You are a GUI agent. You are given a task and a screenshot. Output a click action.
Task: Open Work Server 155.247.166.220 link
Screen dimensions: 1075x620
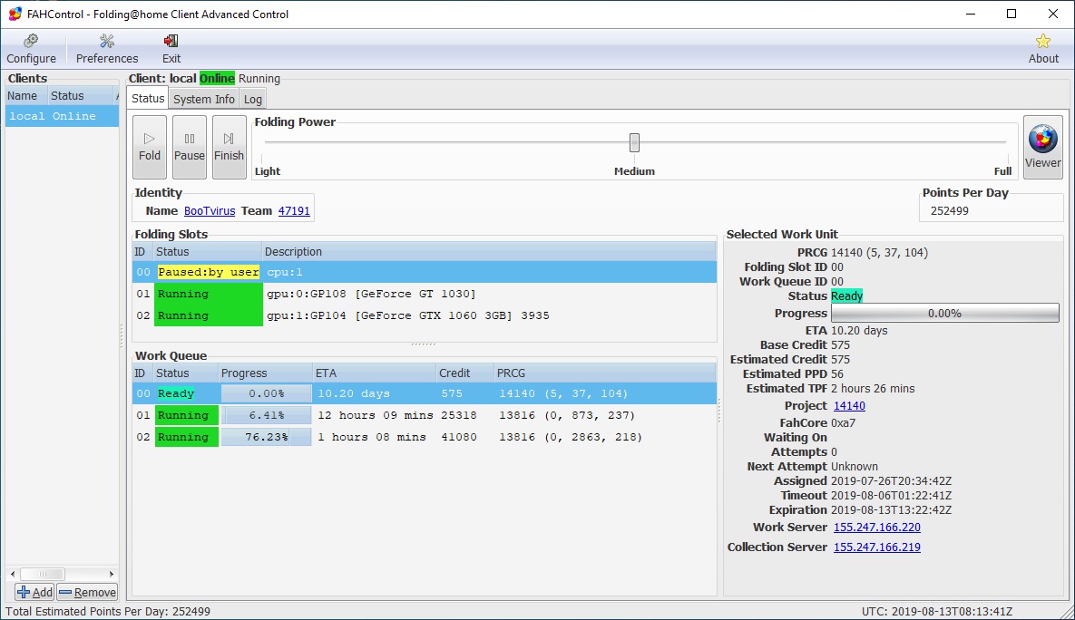pyautogui.click(x=877, y=527)
